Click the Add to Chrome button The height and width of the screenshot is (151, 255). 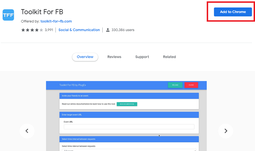tap(233, 12)
